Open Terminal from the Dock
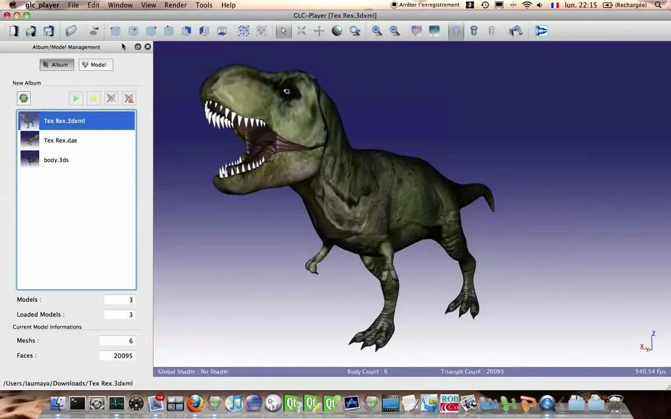Screen dimensions: 671x419 77,403
